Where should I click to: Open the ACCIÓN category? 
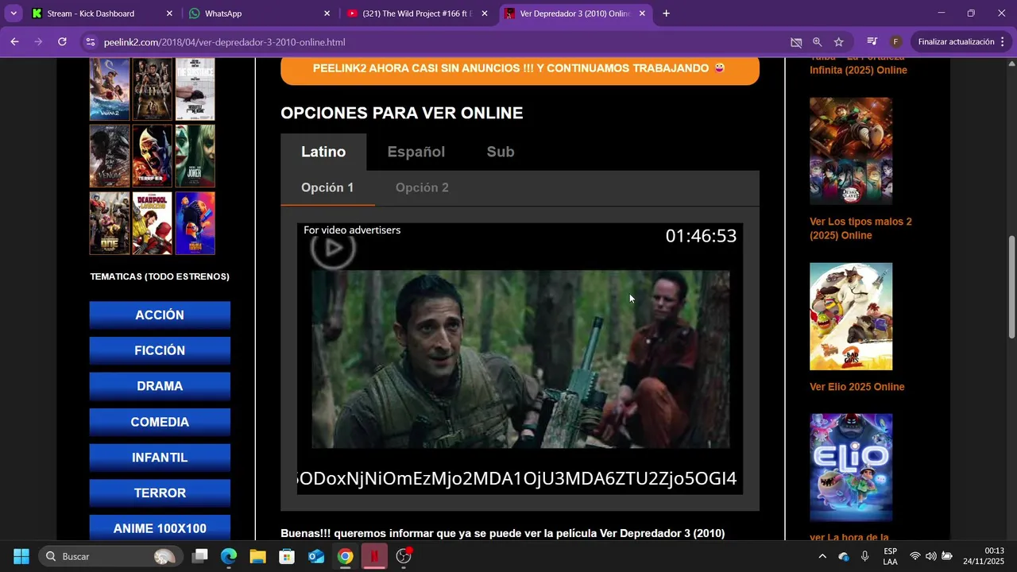point(160,315)
